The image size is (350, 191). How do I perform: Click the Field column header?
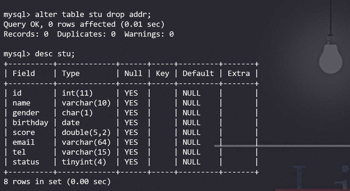tap(24, 73)
